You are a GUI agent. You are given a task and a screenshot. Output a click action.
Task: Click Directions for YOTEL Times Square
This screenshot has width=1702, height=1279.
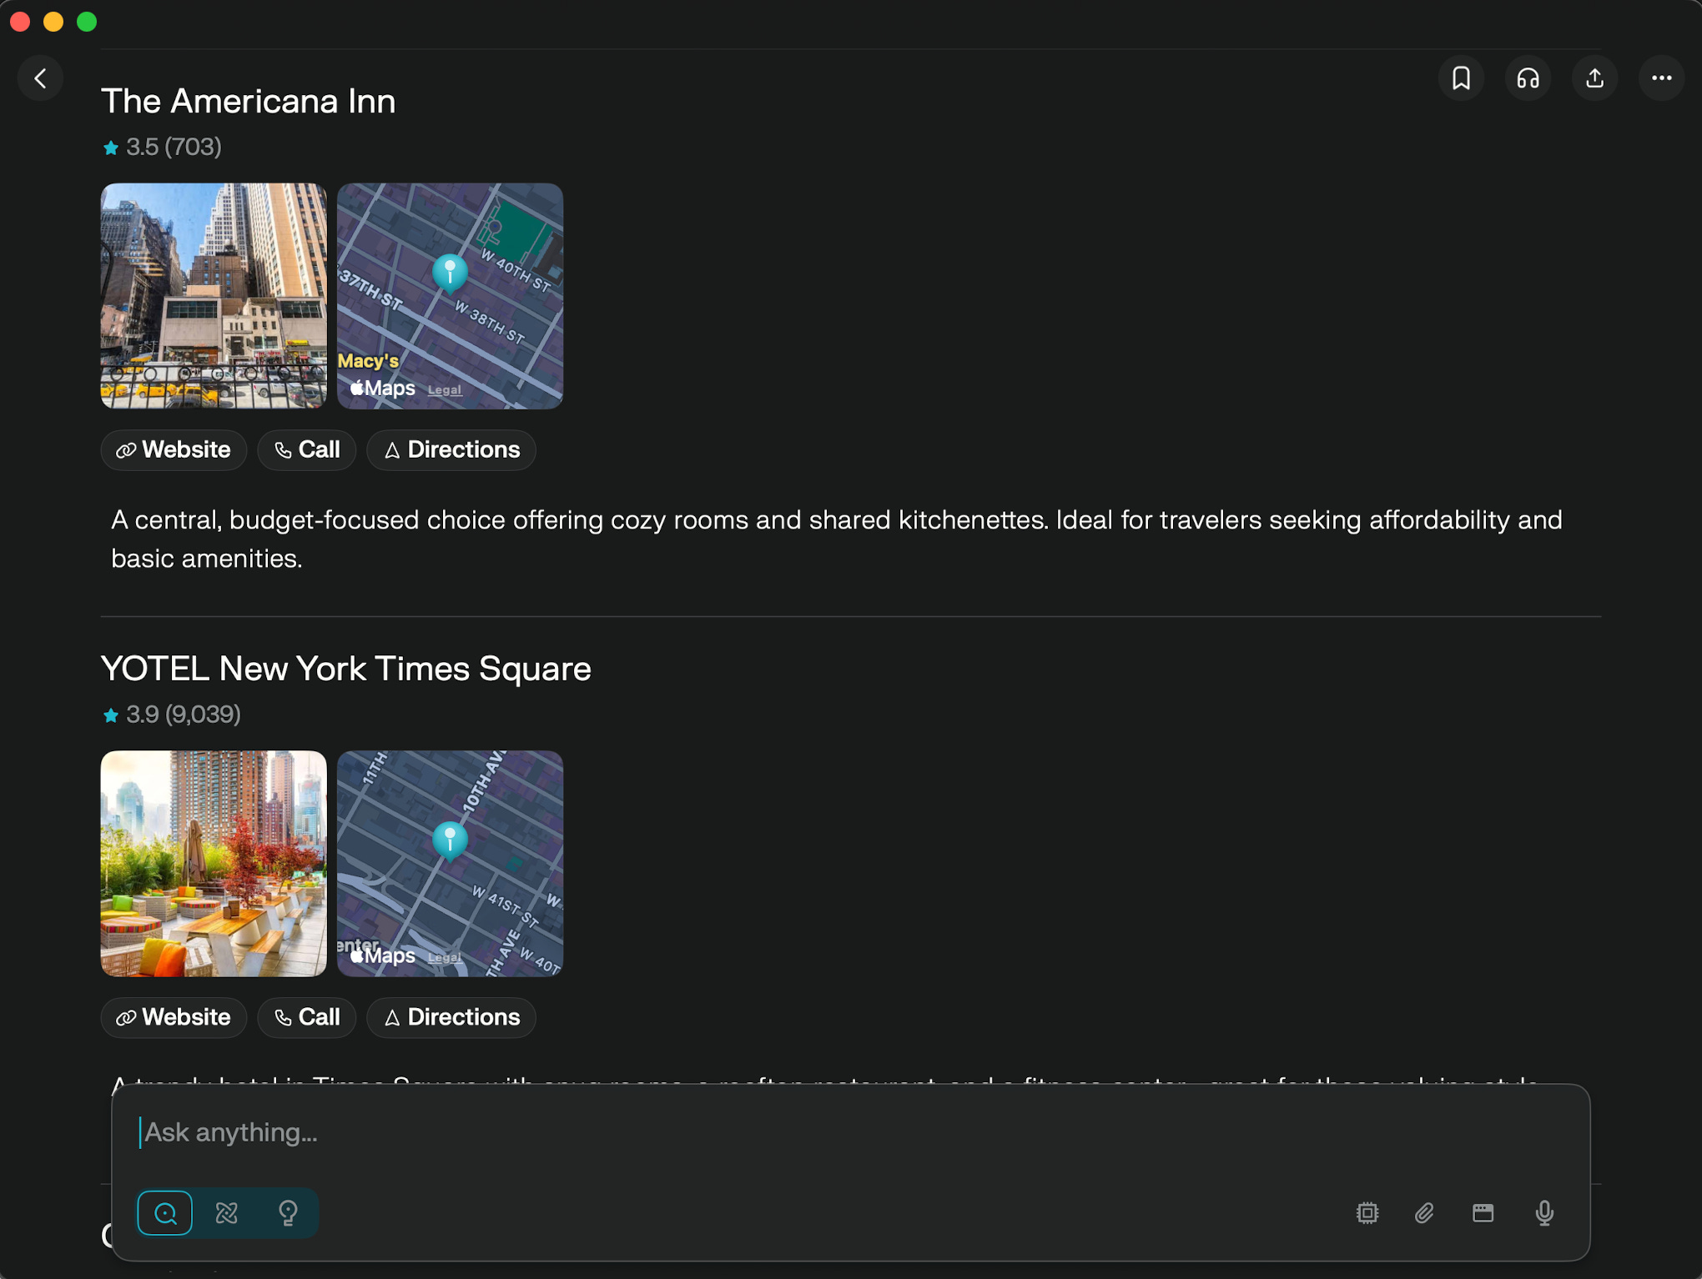coord(451,1017)
